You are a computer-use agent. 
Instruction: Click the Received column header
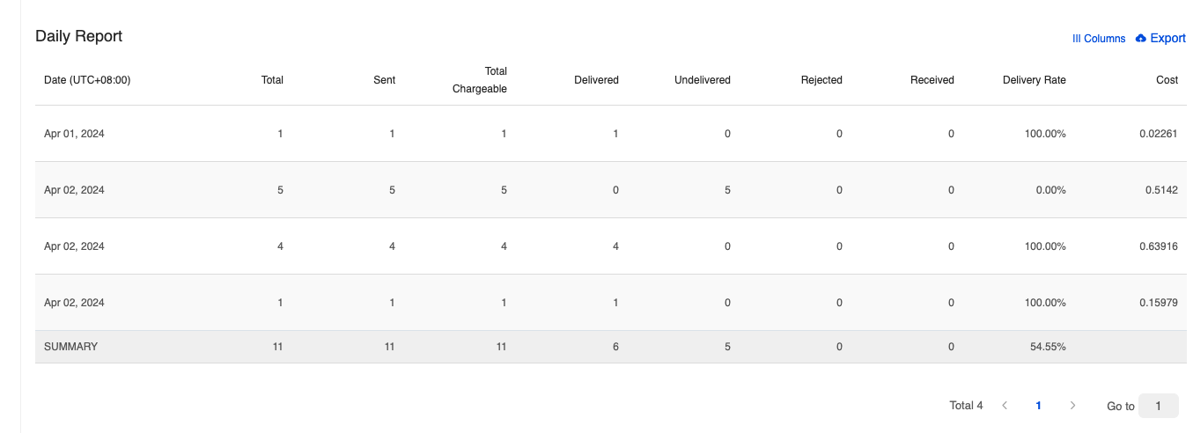click(x=932, y=80)
